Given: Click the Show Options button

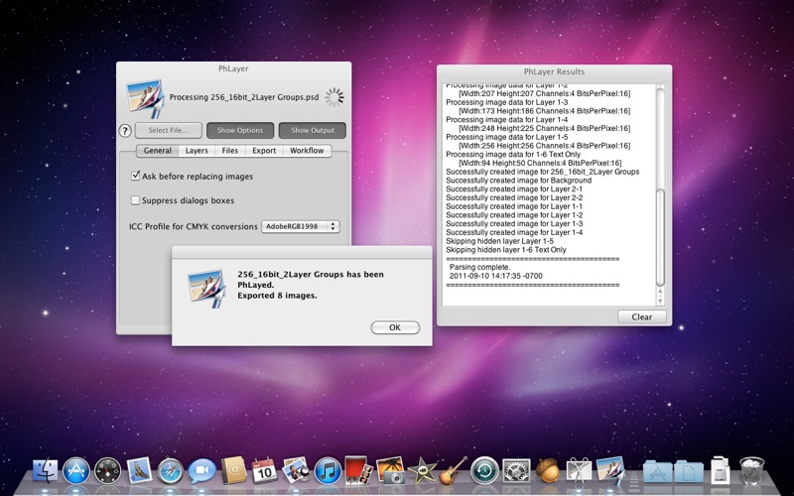Looking at the screenshot, I should tap(240, 130).
